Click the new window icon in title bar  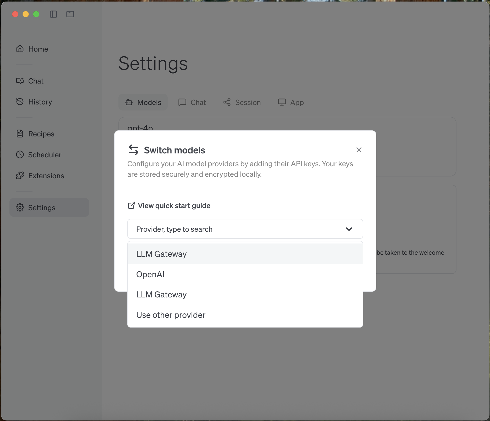click(x=70, y=14)
